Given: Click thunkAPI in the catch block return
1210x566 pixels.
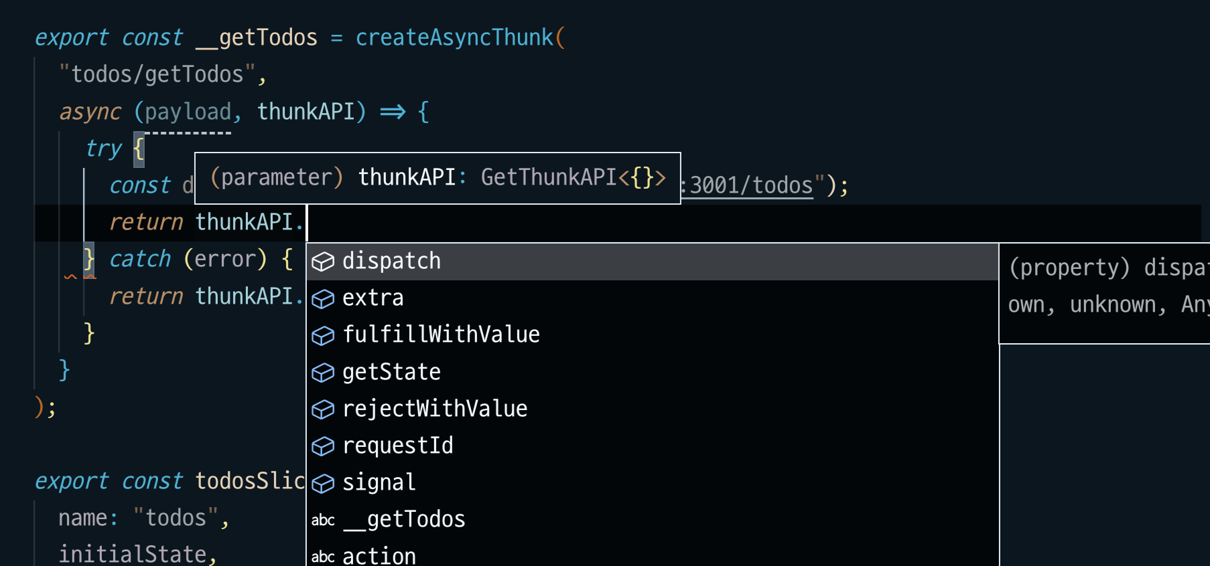Looking at the screenshot, I should [x=244, y=296].
